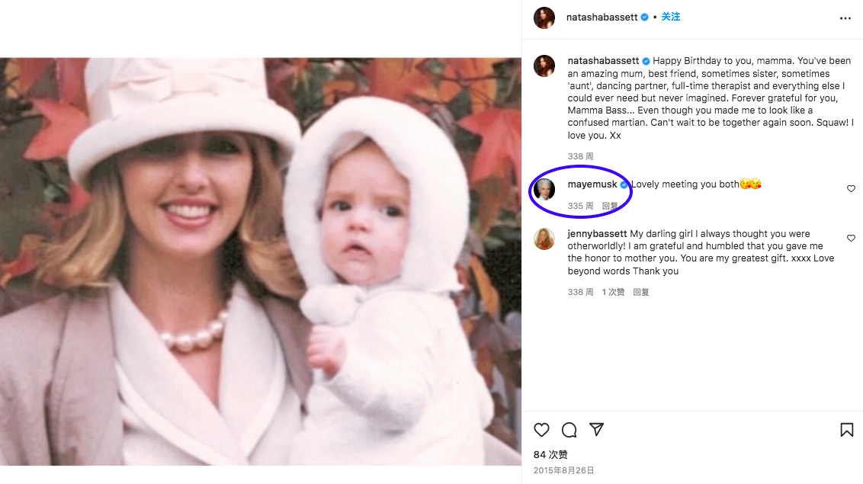
Task: Reply to jennybassett's comment via 回复
Action: [x=641, y=292]
